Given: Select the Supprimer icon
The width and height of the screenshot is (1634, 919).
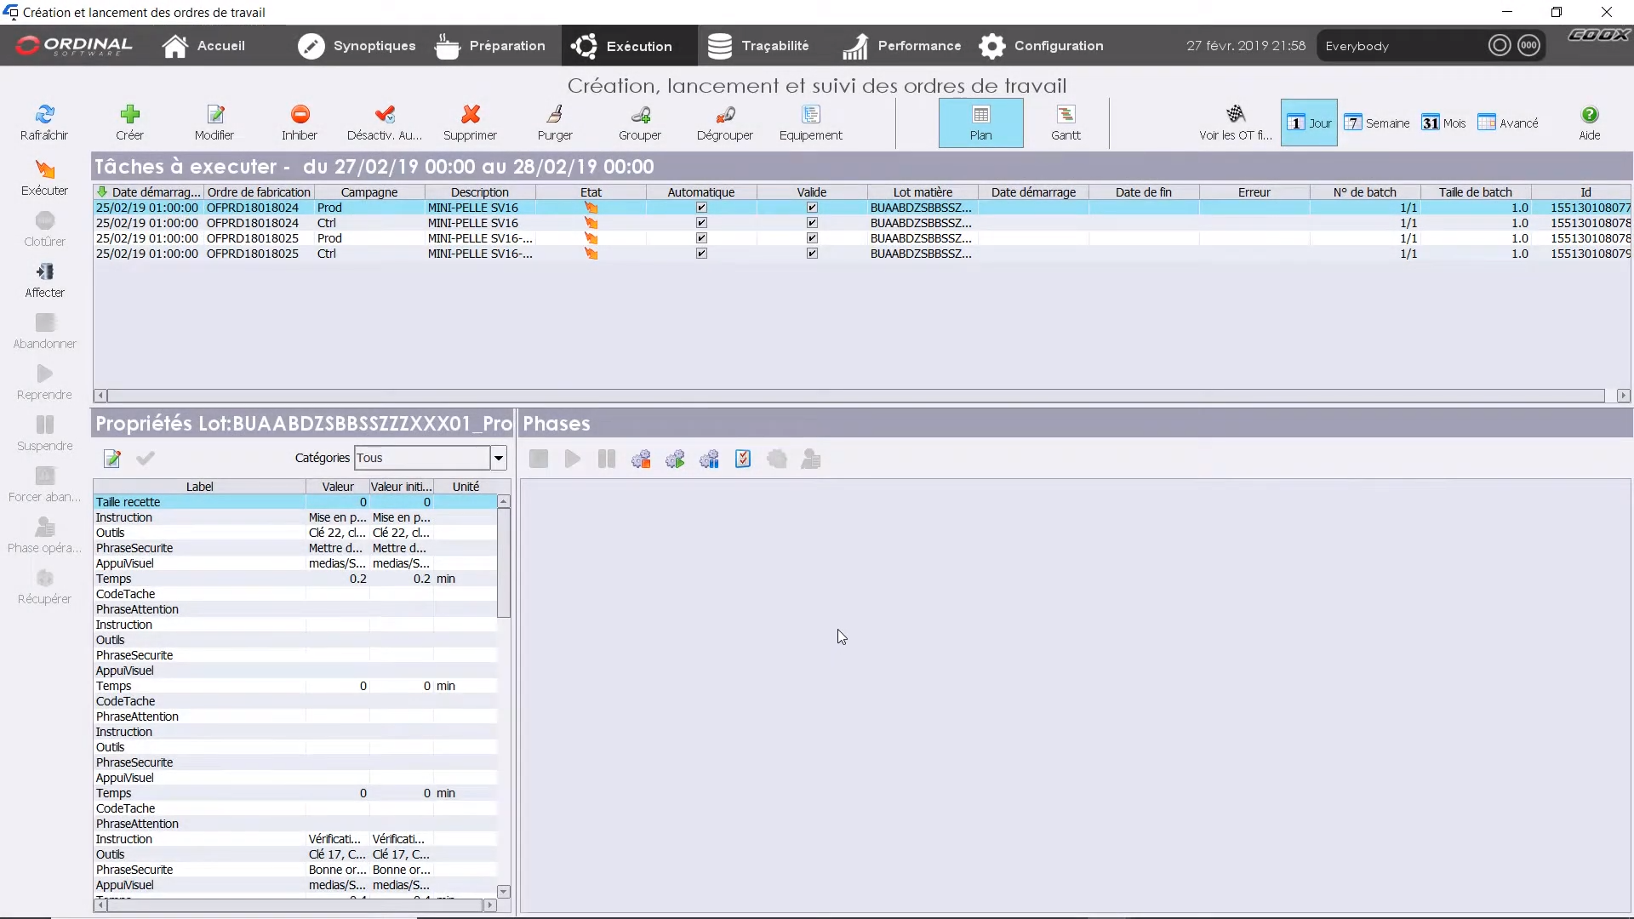Looking at the screenshot, I should click(x=470, y=122).
